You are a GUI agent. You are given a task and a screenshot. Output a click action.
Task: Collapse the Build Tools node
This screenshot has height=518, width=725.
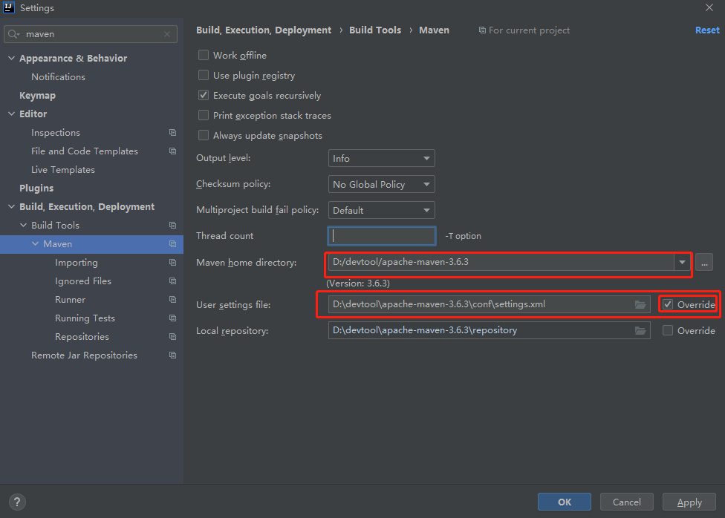[x=24, y=225]
